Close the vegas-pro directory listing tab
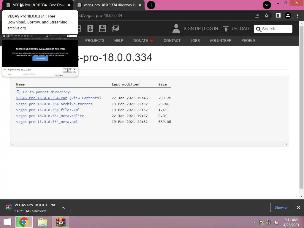This screenshot has width=304, height=228. pyautogui.click(x=140, y=5)
